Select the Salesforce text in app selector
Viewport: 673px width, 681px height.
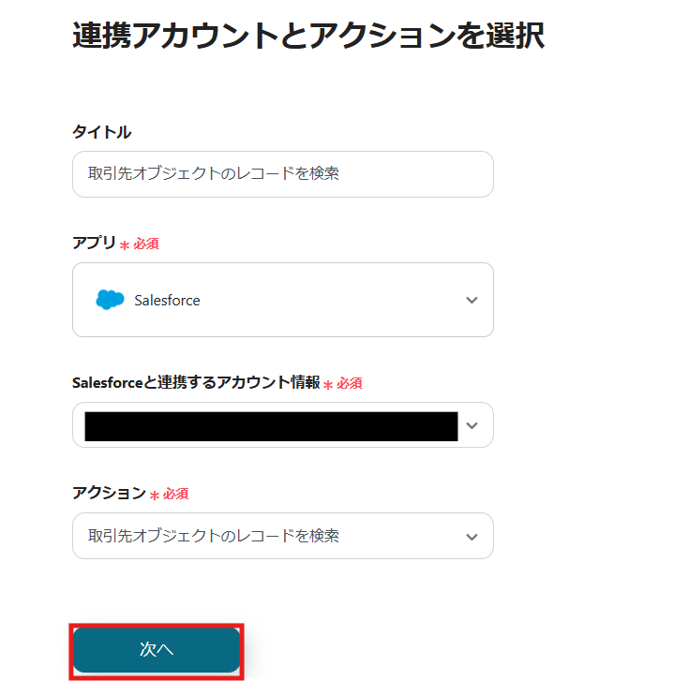click(x=167, y=300)
